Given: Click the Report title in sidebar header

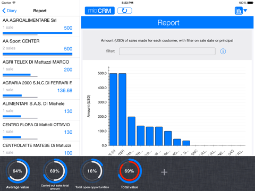Looking at the screenshot, I should pyautogui.click(x=40, y=11).
